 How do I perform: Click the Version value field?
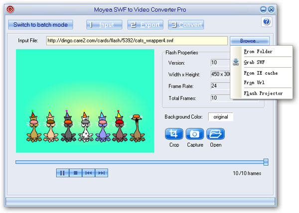point(220,62)
